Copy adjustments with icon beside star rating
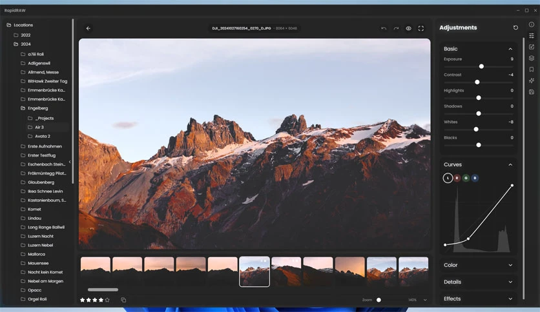The image size is (540, 312). coord(123,300)
